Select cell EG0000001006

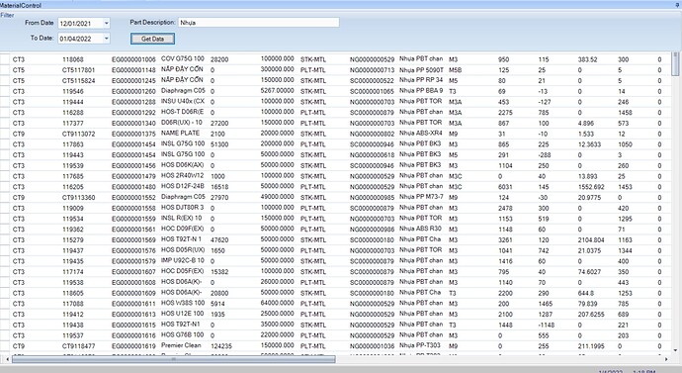click(x=133, y=59)
